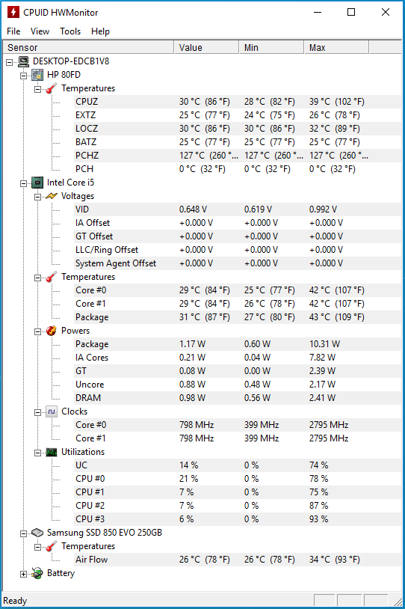
Task: Click the Utilizations graph icon
Action: 52,452
